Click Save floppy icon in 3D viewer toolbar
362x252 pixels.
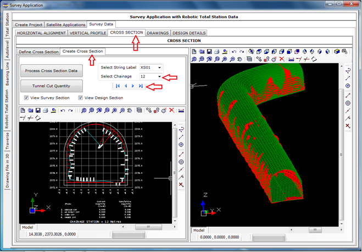[209, 51]
